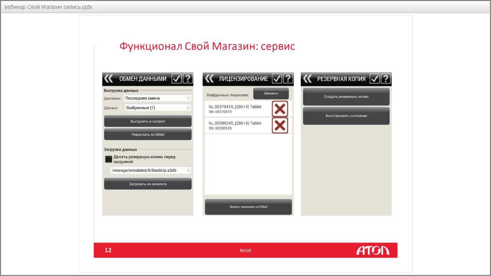The height and width of the screenshot is (276, 491).
Task: Confirm checkmark in ОБМЕН ДАННЫМИ header
Action: point(176,79)
